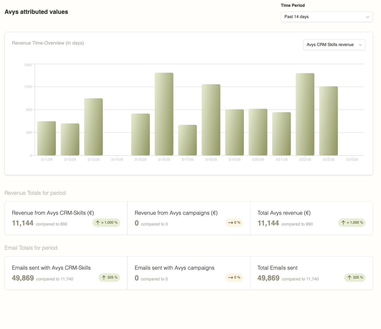This screenshot has height=329, width=381.
Task: Click the up-arrow badge for CRM-Skills revenue
Action: 106,222
